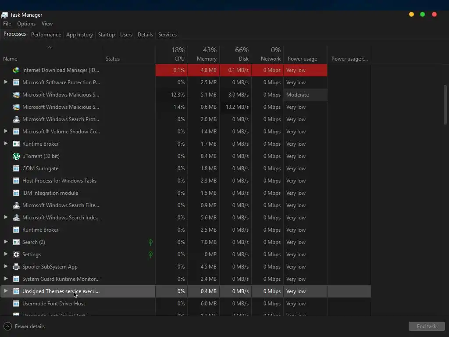
Task: Switch to the App history tab
Action: [80, 35]
